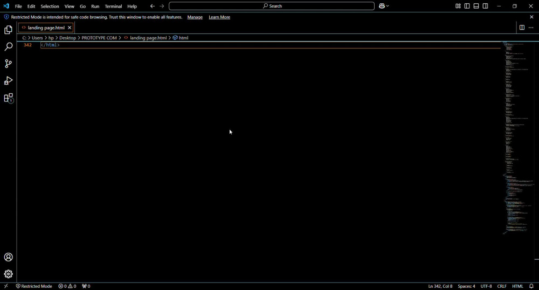Viewport: 539px width, 290px height.
Task: Open the Help menu
Action: (x=132, y=6)
